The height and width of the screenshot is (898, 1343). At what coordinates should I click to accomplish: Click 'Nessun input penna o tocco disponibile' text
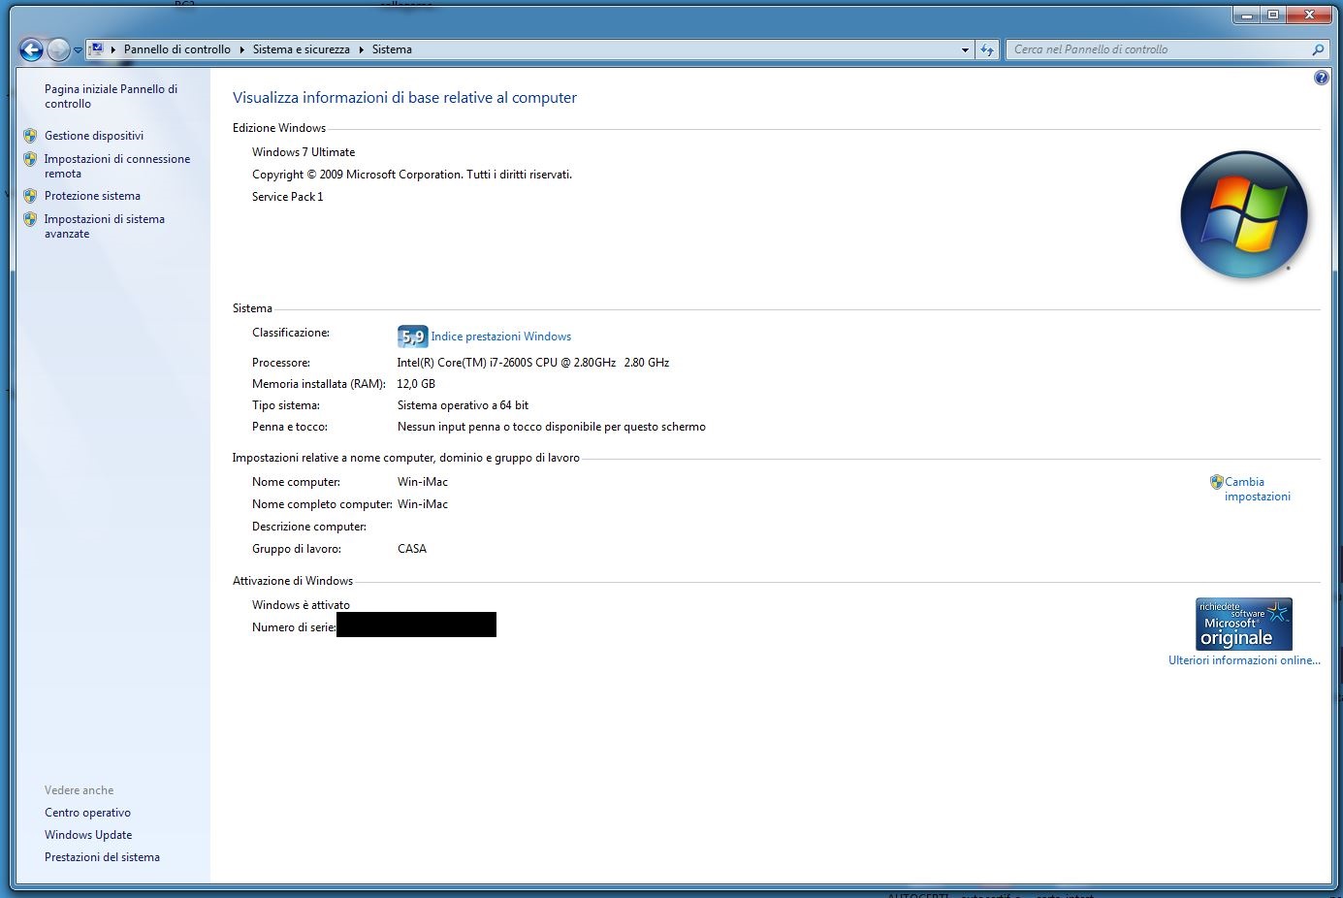(498, 427)
